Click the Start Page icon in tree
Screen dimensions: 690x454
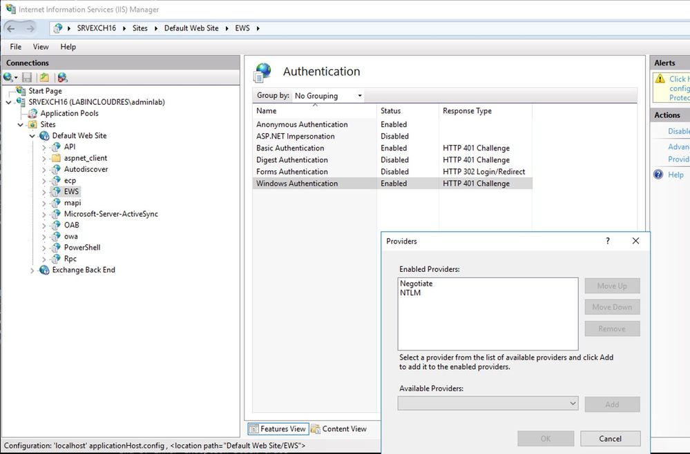[21, 90]
